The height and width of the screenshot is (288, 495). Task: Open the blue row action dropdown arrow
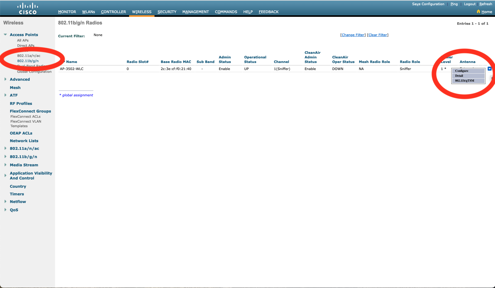click(489, 69)
